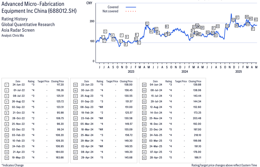Click the '*Indicates Change' footnote
Screen dimensions: 260x167
(x=13, y=165)
